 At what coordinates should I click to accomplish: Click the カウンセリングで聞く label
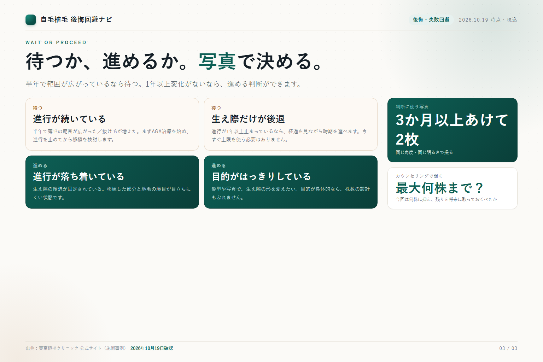[x=419, y=176]
